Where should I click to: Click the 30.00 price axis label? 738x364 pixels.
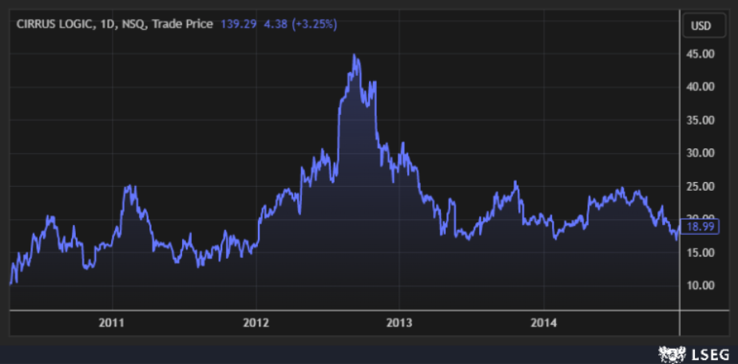(700, 153)
